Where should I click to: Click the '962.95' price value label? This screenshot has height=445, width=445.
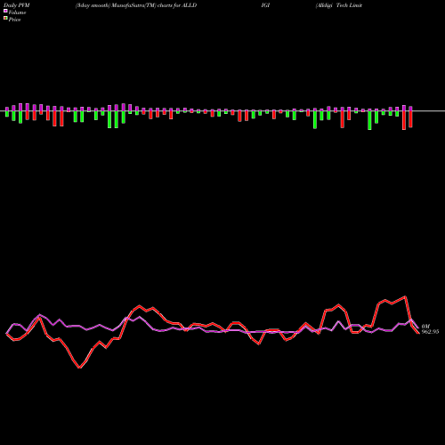pos(430,332)
